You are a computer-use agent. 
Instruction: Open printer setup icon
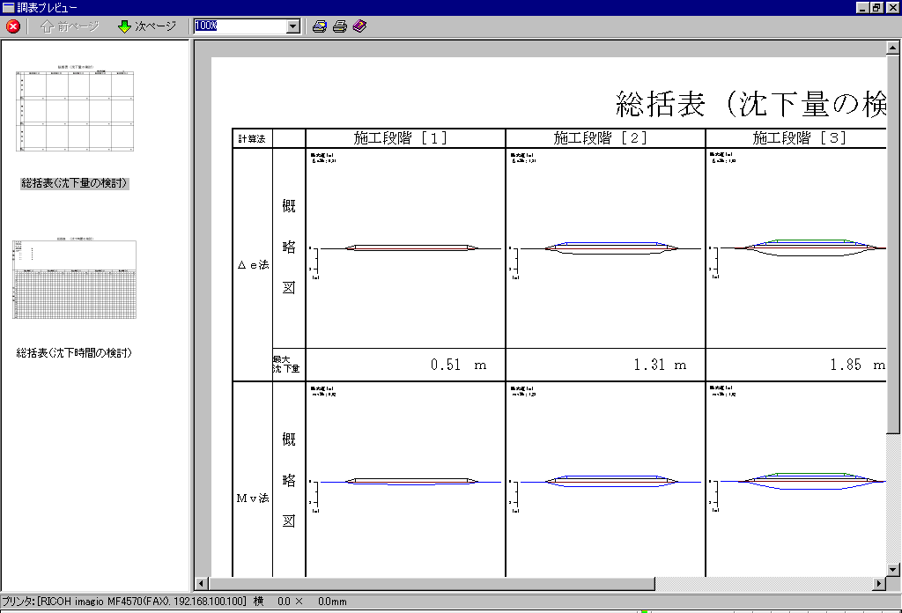tap(319, 26)
